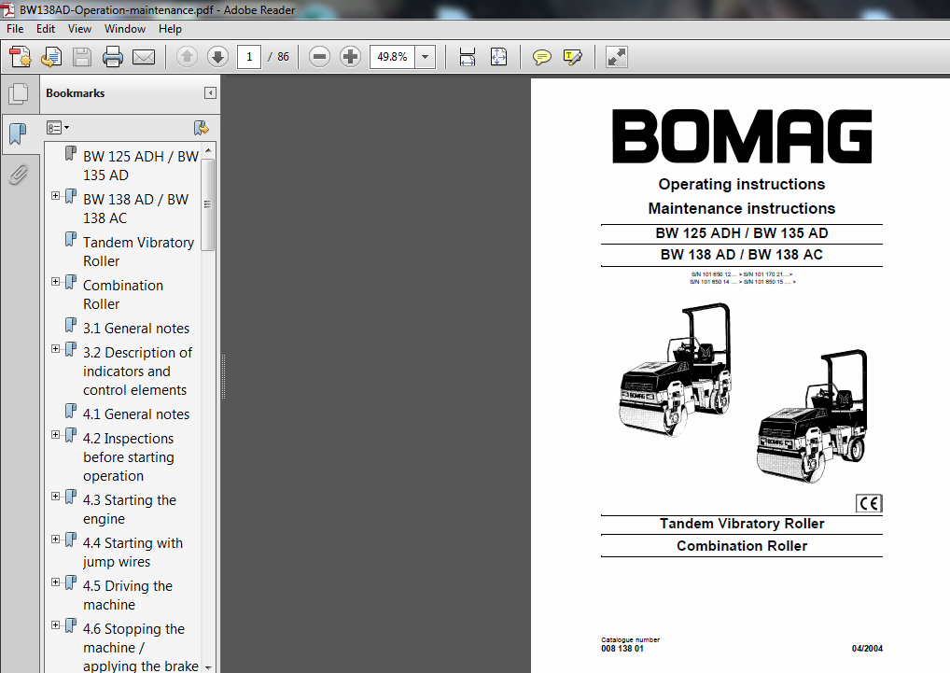Open the Bookmarks panel sidebar icon
Screen dimensions: 950x673
(x=18, y=133)
